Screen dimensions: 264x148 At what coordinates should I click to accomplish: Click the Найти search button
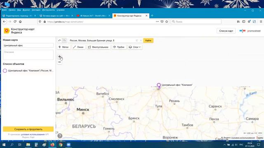pyautogui.click(x=148, y=40)
